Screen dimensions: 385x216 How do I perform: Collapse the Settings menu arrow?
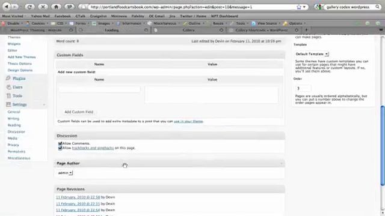44,104
